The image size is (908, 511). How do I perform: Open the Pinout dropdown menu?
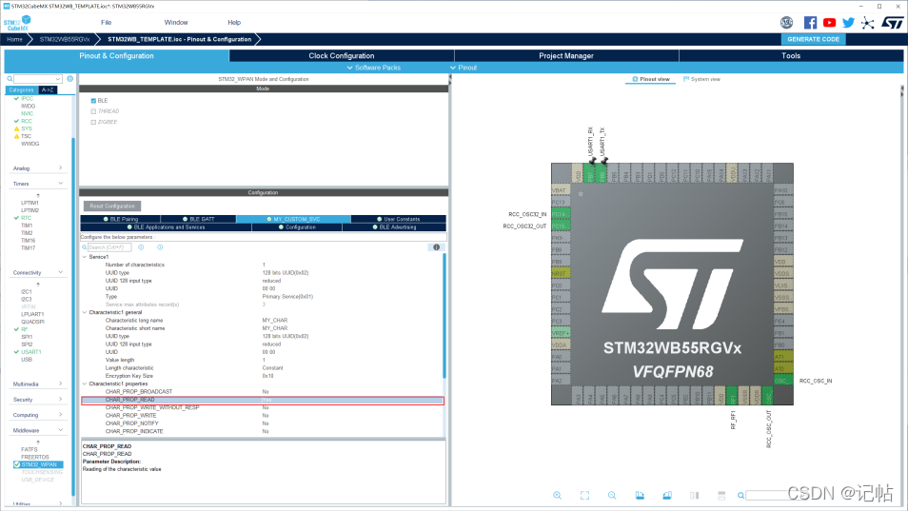(x=464, y=68)
